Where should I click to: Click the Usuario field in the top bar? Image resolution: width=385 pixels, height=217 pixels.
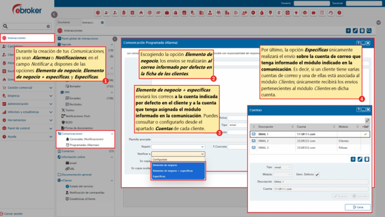click(x=312, y=3)
